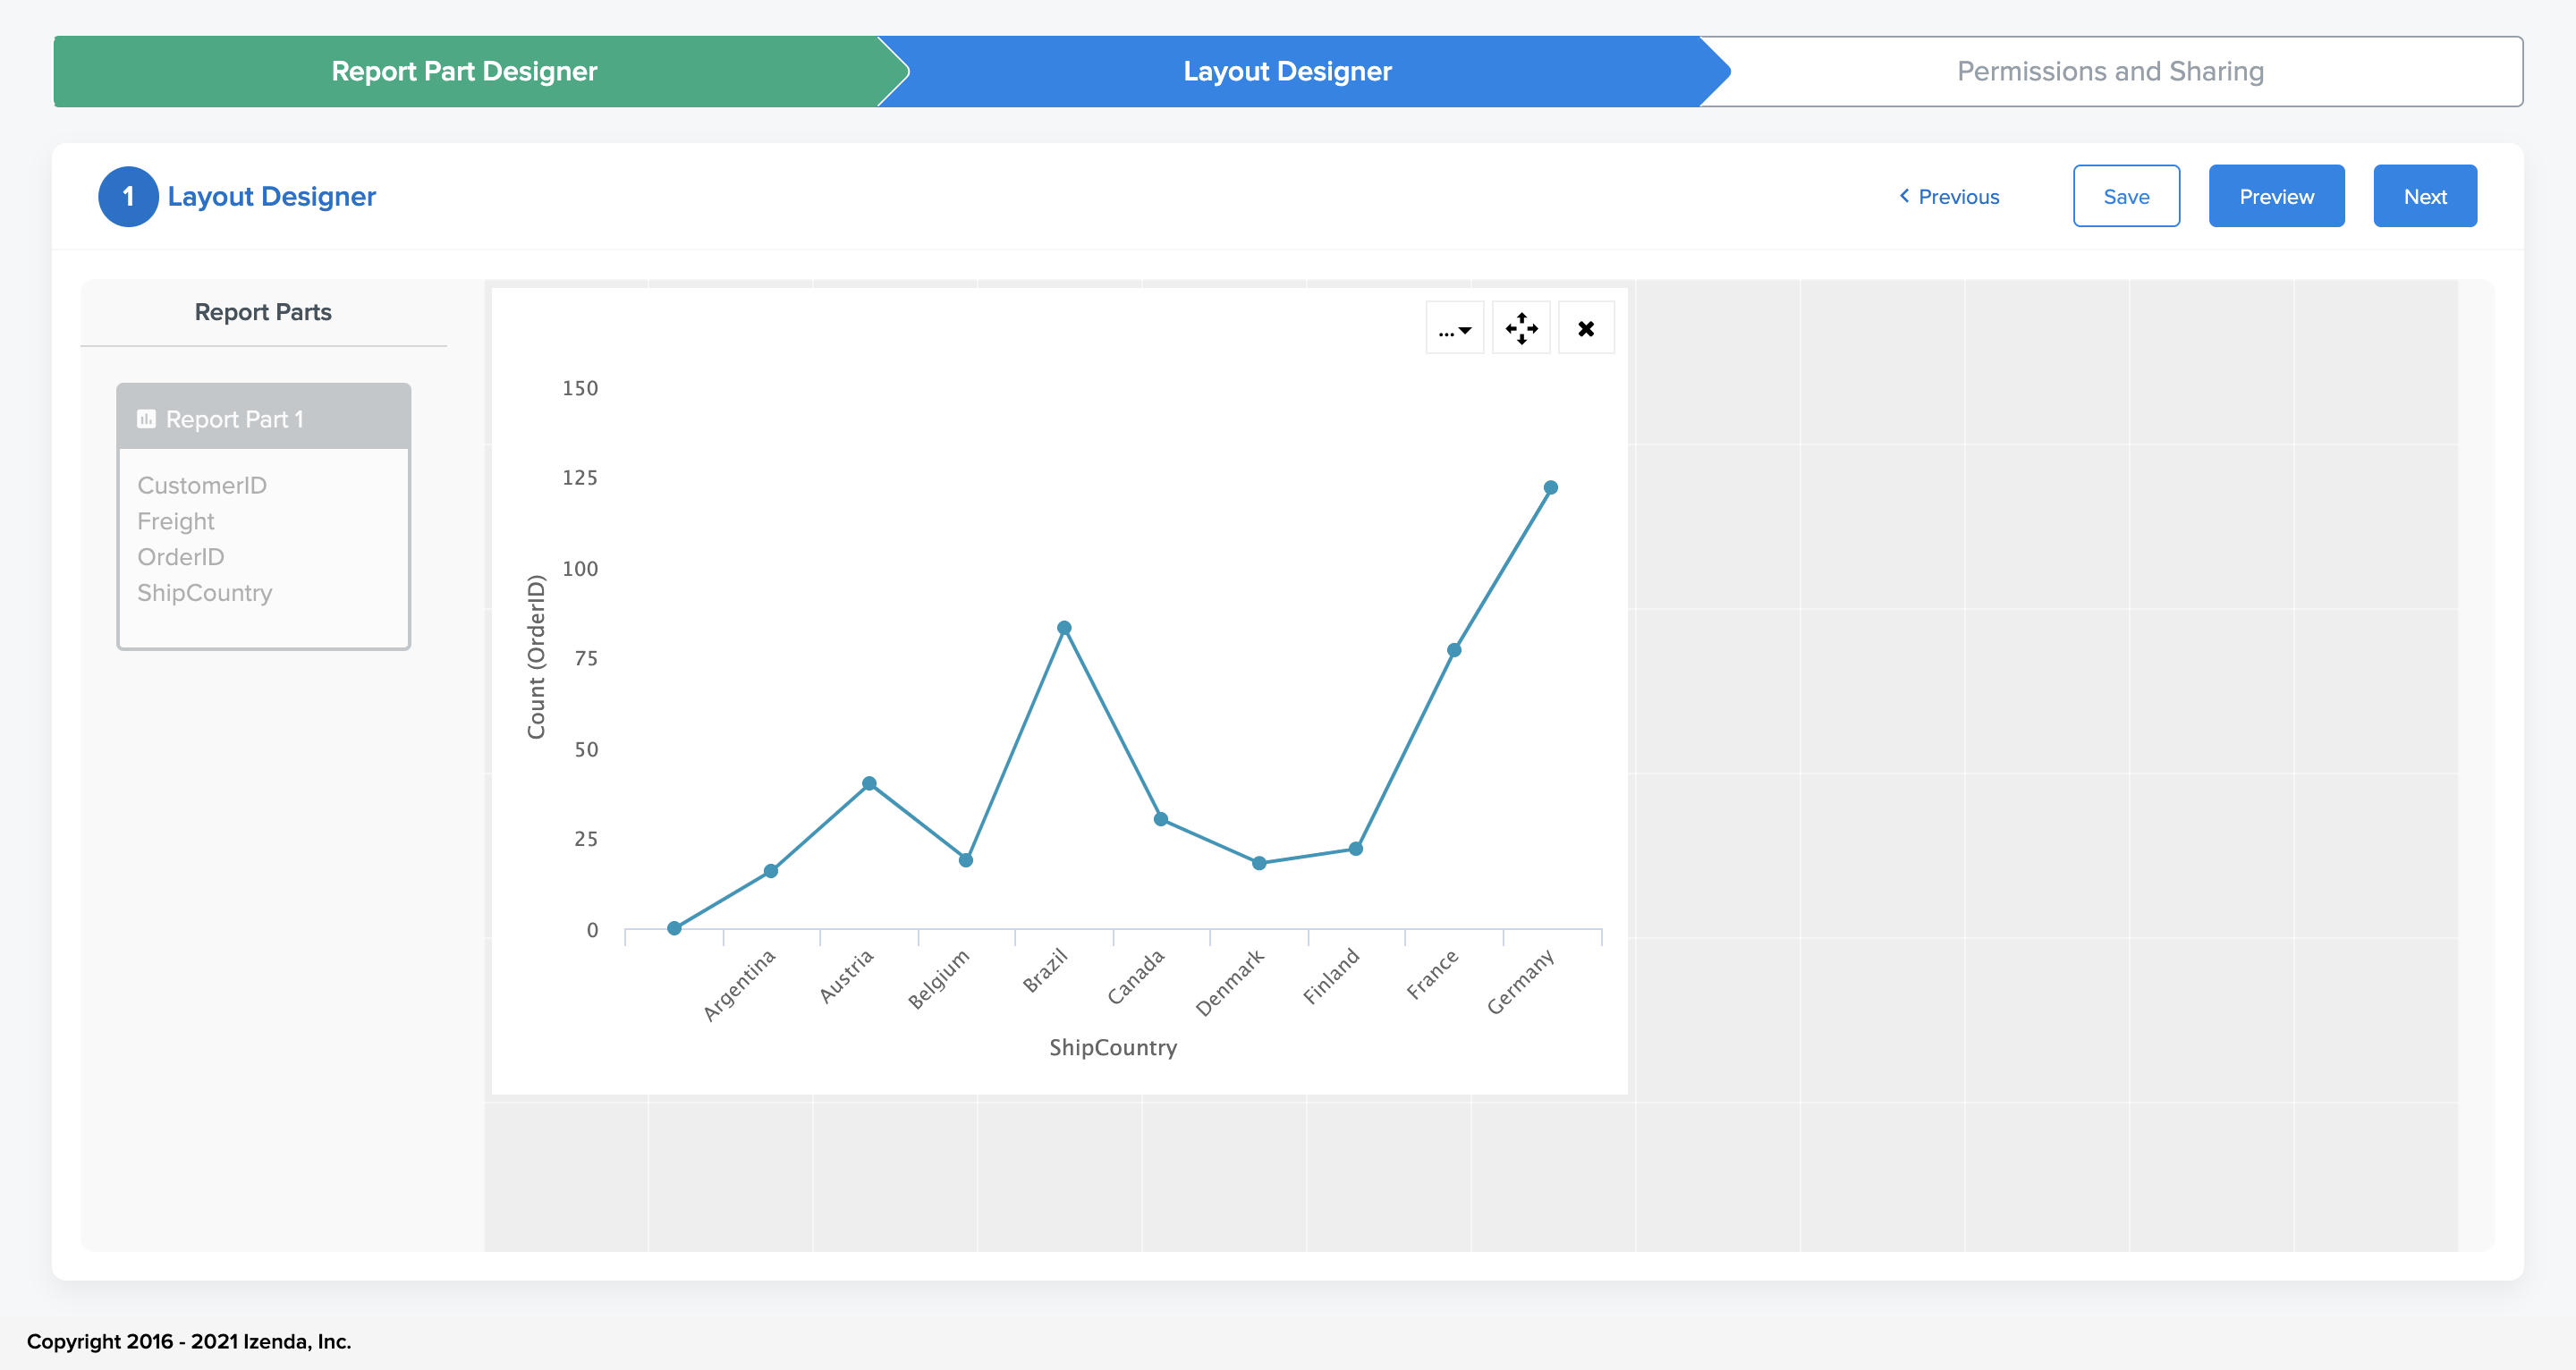Go back using Previous chevron link
This screenshot has height=1370, width=2576.
[1949, 197]
